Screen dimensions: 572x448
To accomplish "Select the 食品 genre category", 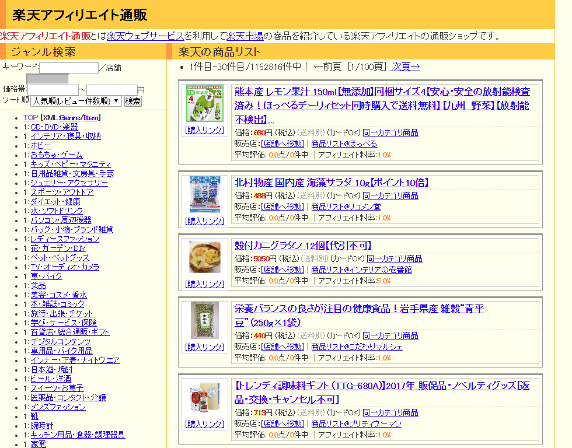I will (38, 286).
